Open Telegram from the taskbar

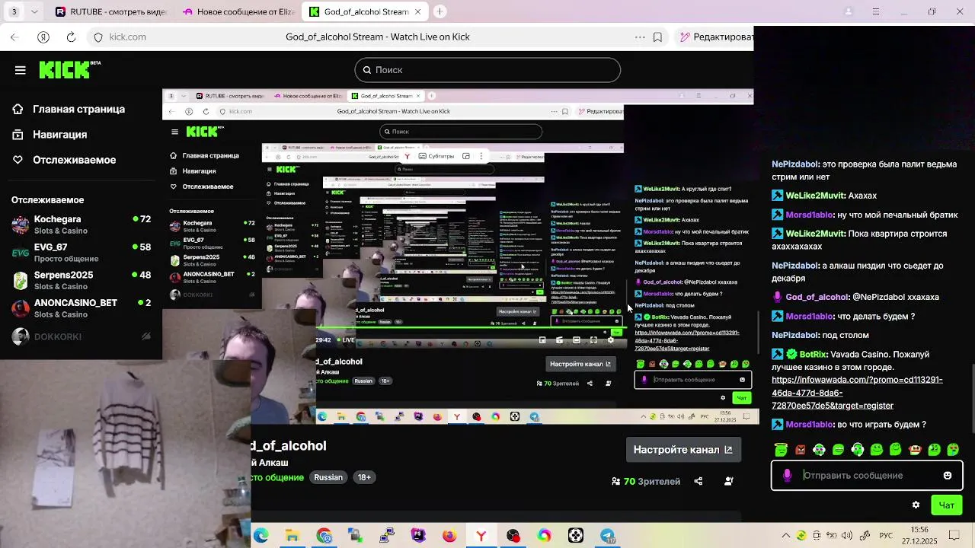(607, 536)
